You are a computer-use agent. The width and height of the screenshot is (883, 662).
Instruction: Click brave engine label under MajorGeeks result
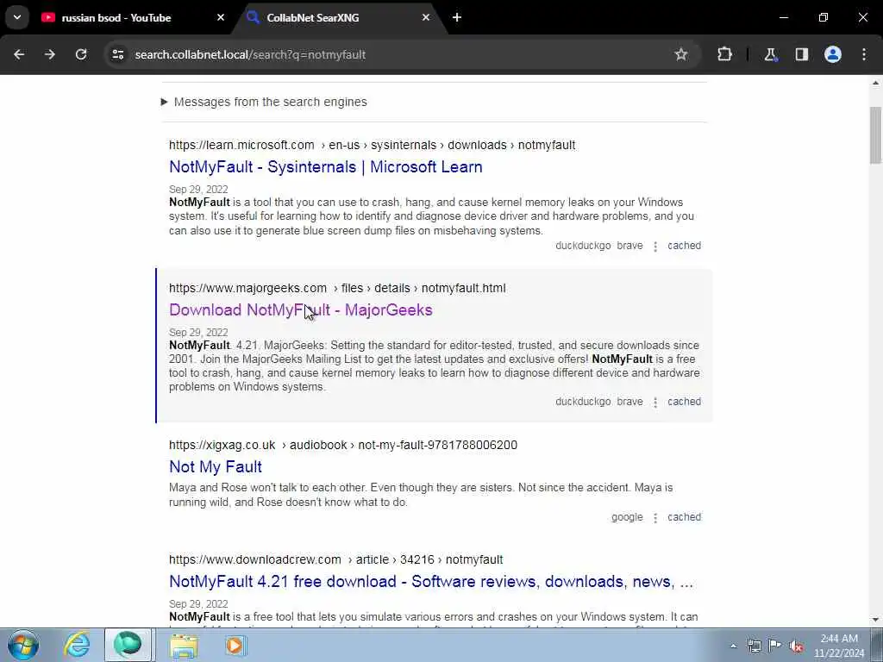(629, 402)
